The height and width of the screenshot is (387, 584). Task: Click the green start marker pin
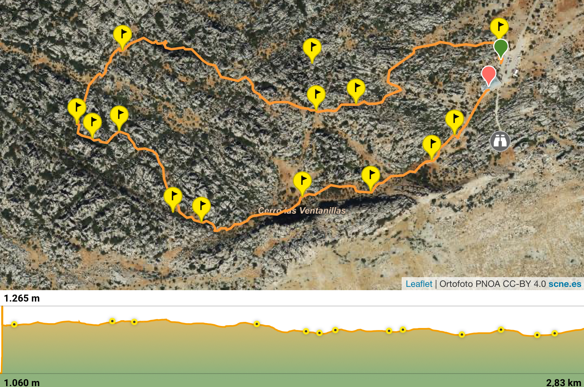[501, 48]
